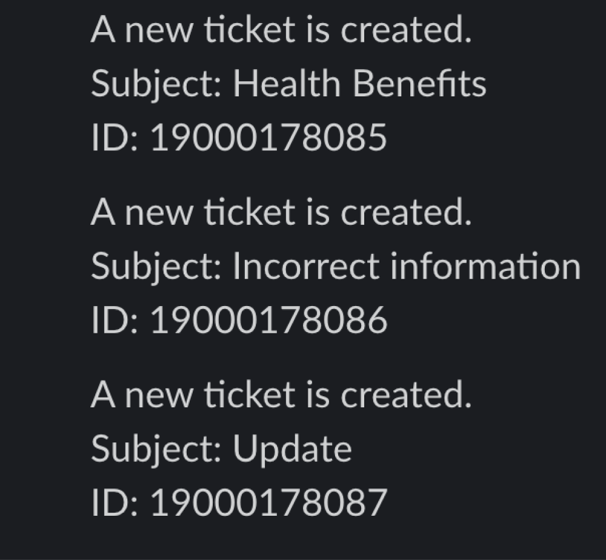Image resolution: width=606 pixels, height=560 pixels.
Task: Click the word "information" in second subject
Action: 485,267
